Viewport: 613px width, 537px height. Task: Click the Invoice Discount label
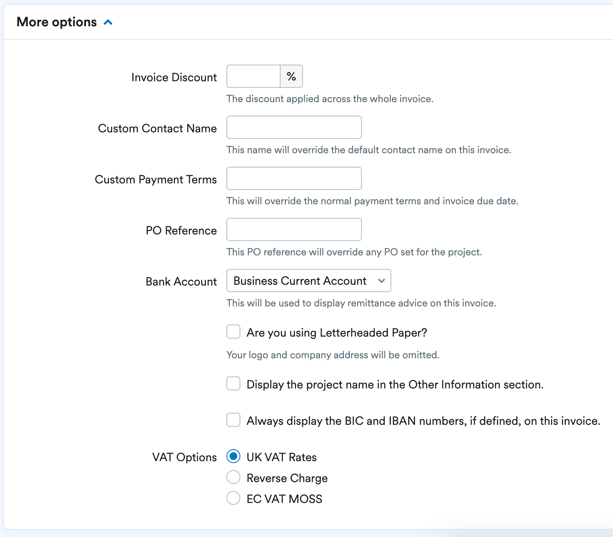(x=174, y=77)
